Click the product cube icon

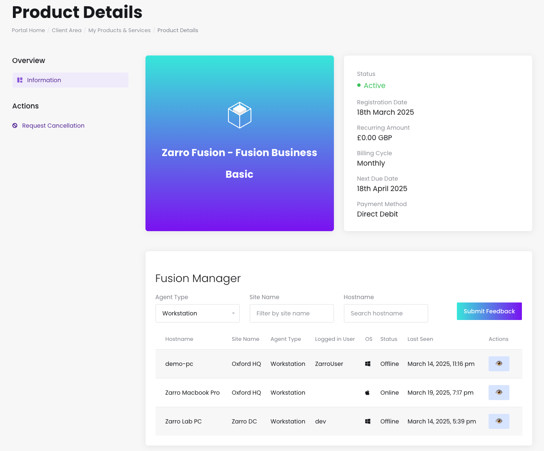click(x=240, y=115)
